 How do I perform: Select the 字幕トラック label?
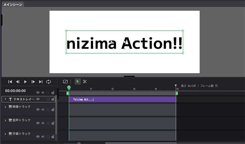click(x=21, y=134)
